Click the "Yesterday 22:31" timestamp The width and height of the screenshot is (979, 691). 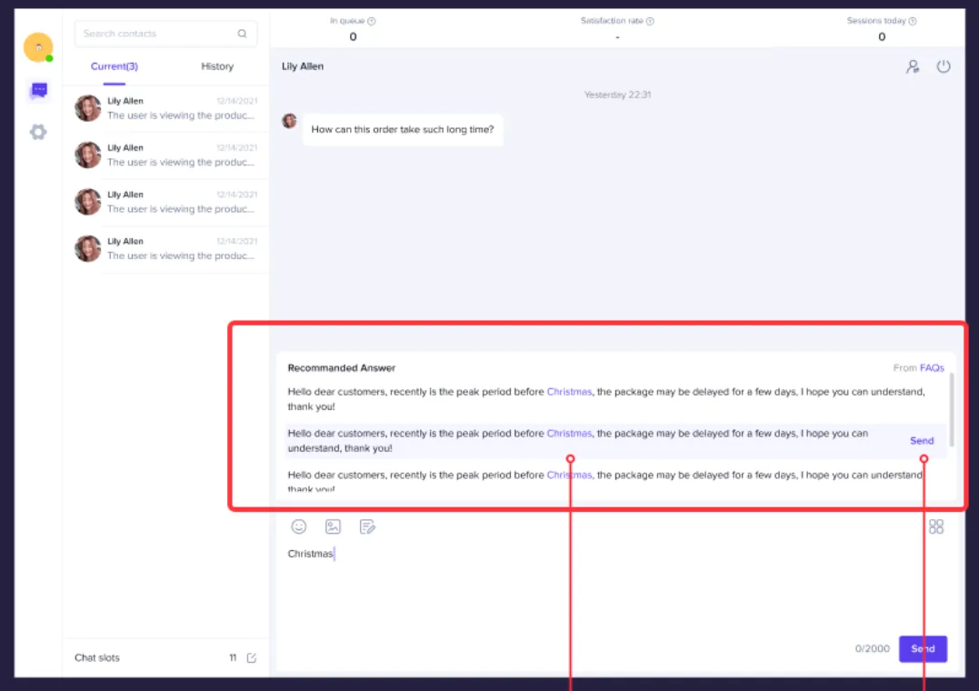[617, 95]
